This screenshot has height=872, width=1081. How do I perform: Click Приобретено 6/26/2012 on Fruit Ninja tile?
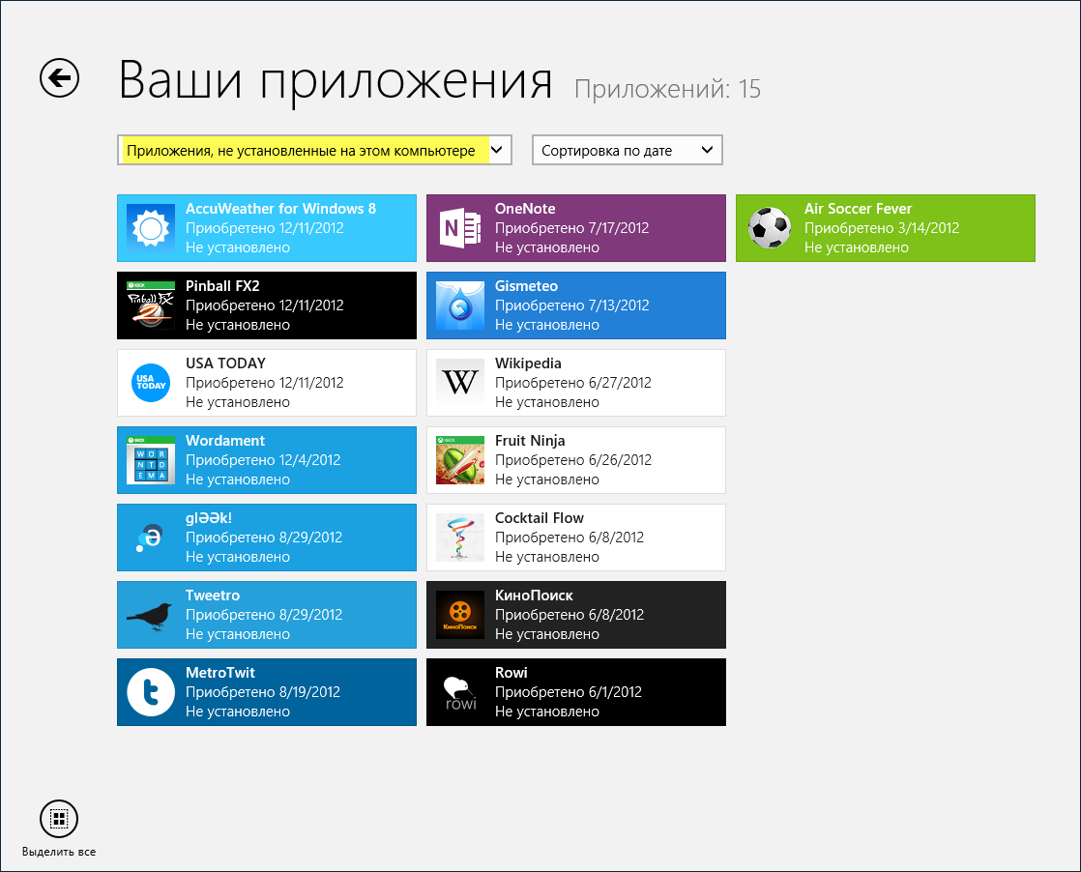tap(573, 460)
